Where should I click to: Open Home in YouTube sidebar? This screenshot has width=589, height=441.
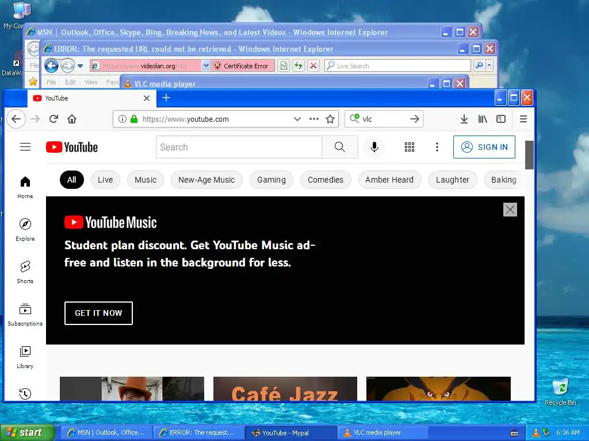pos(25,187)
